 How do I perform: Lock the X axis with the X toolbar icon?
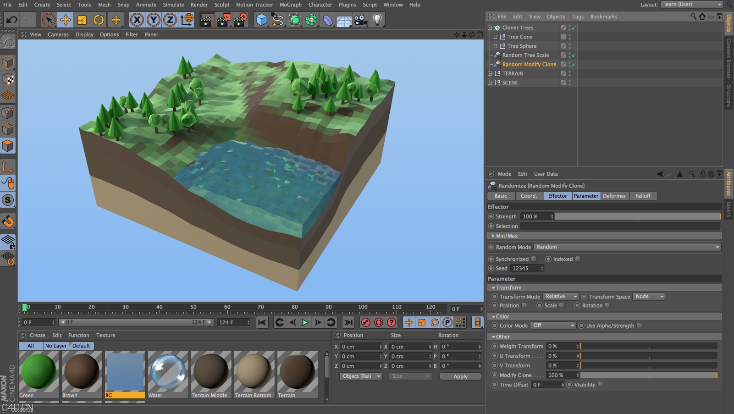coord(137,20)
